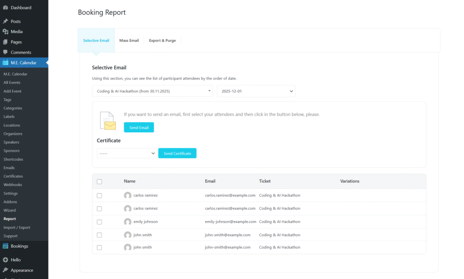Open the 2025-12-01 date dropdown
464x279 pixels.
coord(256,91)
